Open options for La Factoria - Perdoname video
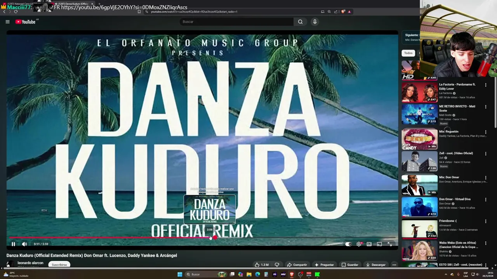 pos(485,85)
